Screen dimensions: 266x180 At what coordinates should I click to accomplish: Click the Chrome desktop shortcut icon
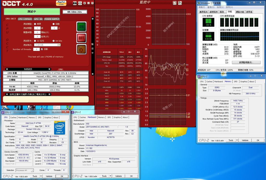click(x=70, y=108)
